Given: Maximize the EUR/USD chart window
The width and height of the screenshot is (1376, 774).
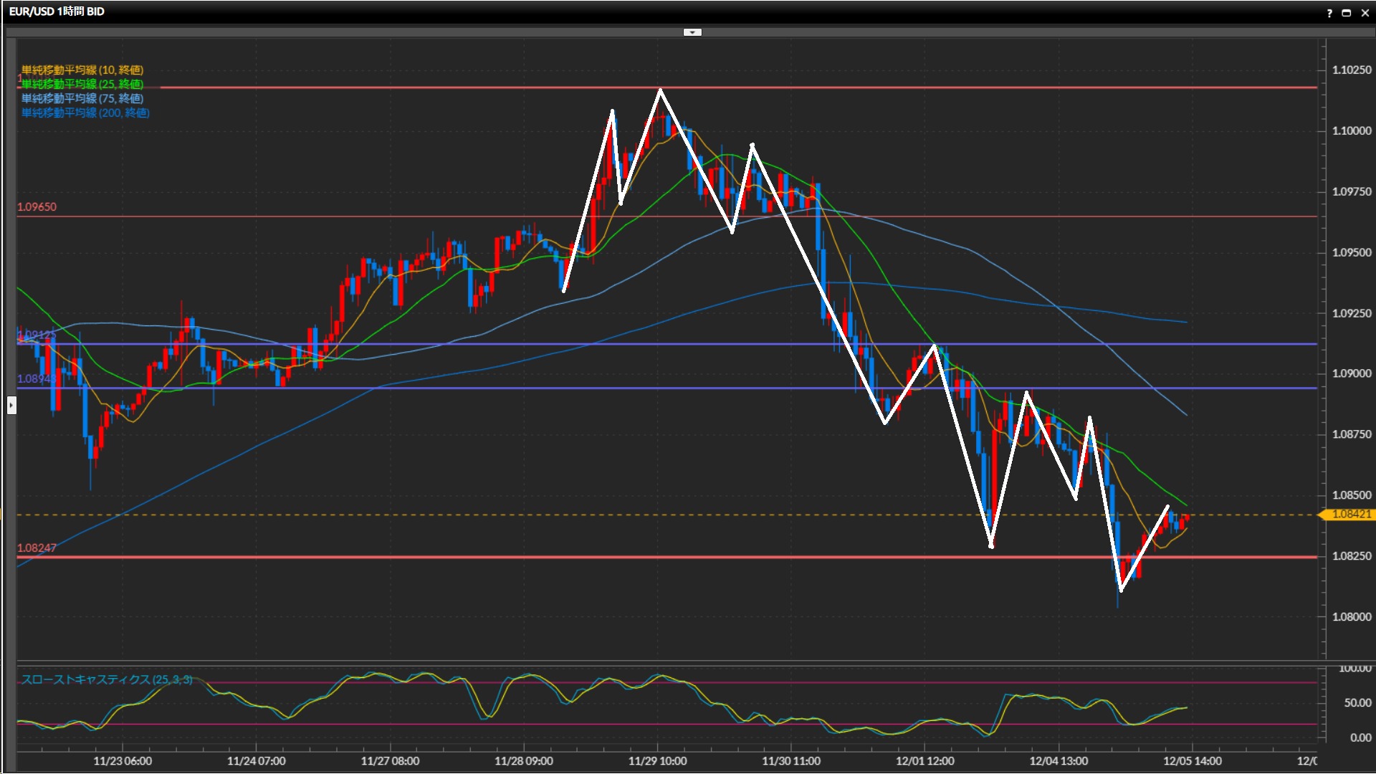Looking at the screenshot, I should click(x=1347, y=13).
